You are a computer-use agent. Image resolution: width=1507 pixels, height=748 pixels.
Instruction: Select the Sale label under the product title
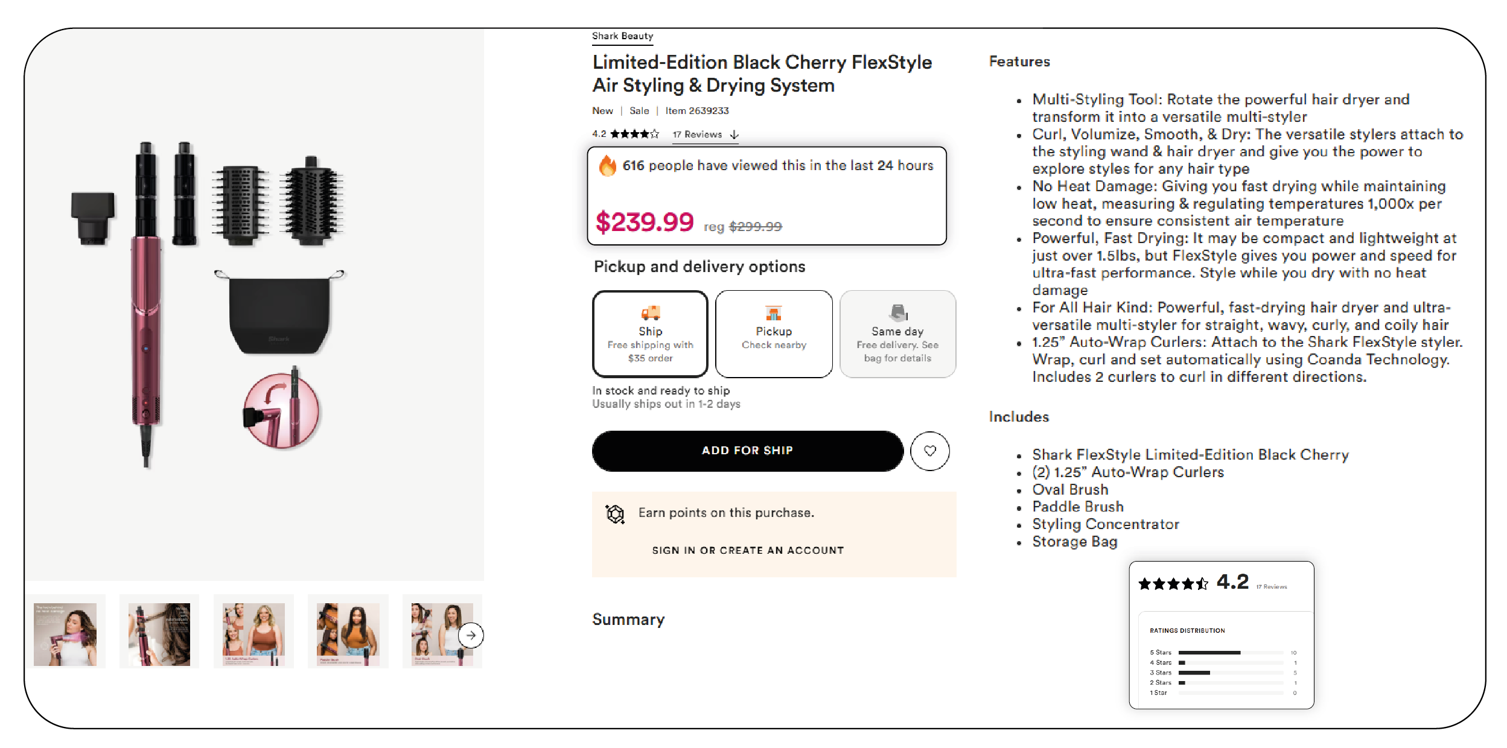pos(639,110)
